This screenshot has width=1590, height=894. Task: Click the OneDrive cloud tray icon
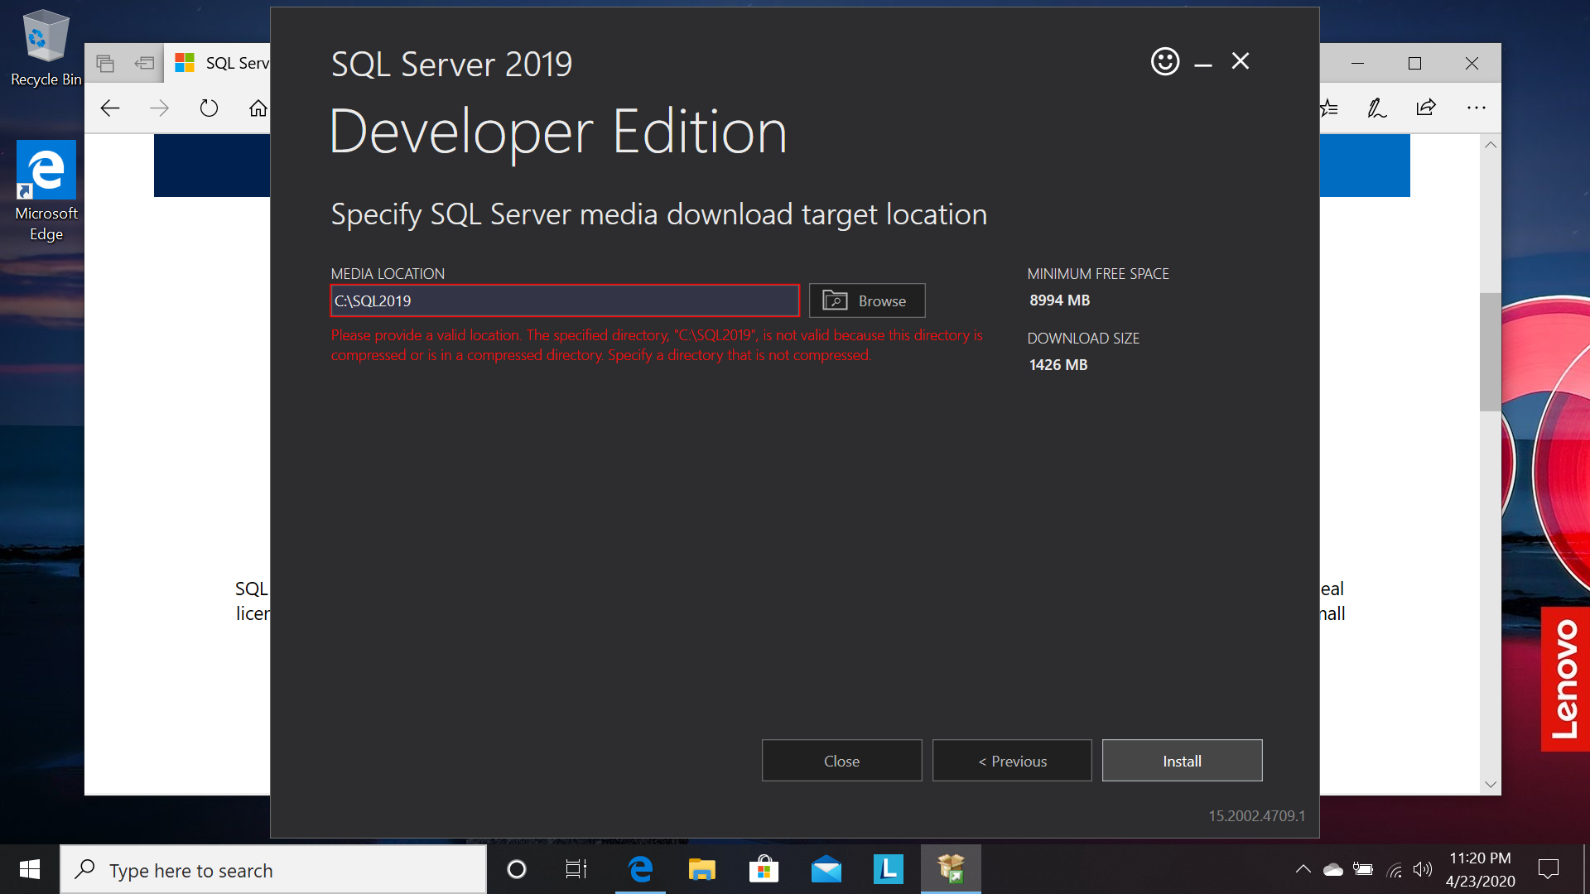point(1333,869)
